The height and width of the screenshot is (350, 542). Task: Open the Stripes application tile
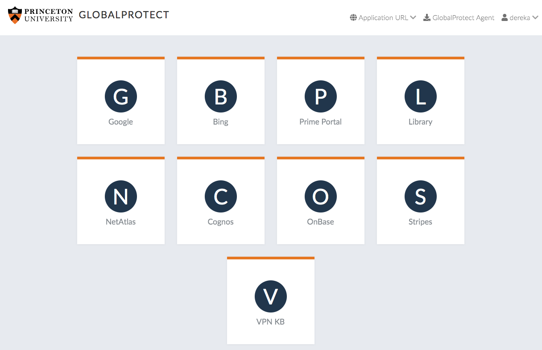coord(420,200)
